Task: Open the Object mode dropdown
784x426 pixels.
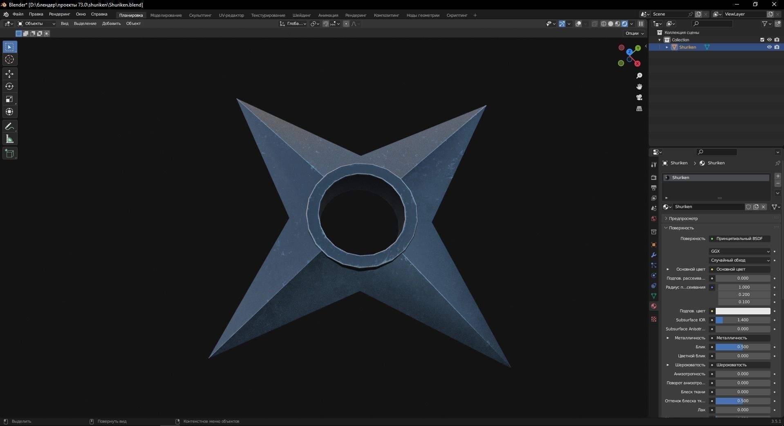Action: click(x=36, y=24)
